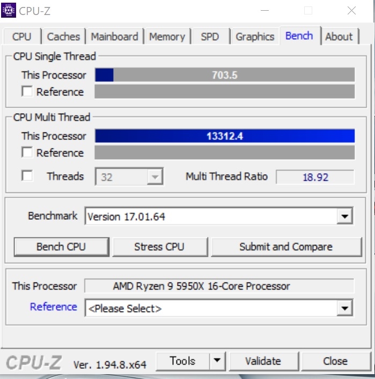This screenshot has height=379, width=375.
Task: Switch to the CPU tab
Action: 22,37
